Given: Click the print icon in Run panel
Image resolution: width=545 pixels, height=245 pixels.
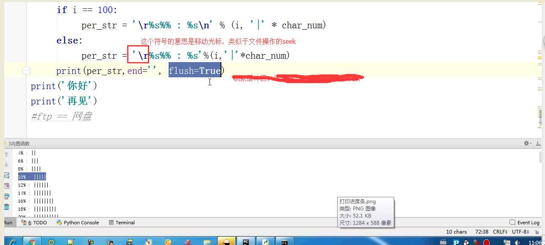Looking at the screenshot, I should (x=6, y=196).
